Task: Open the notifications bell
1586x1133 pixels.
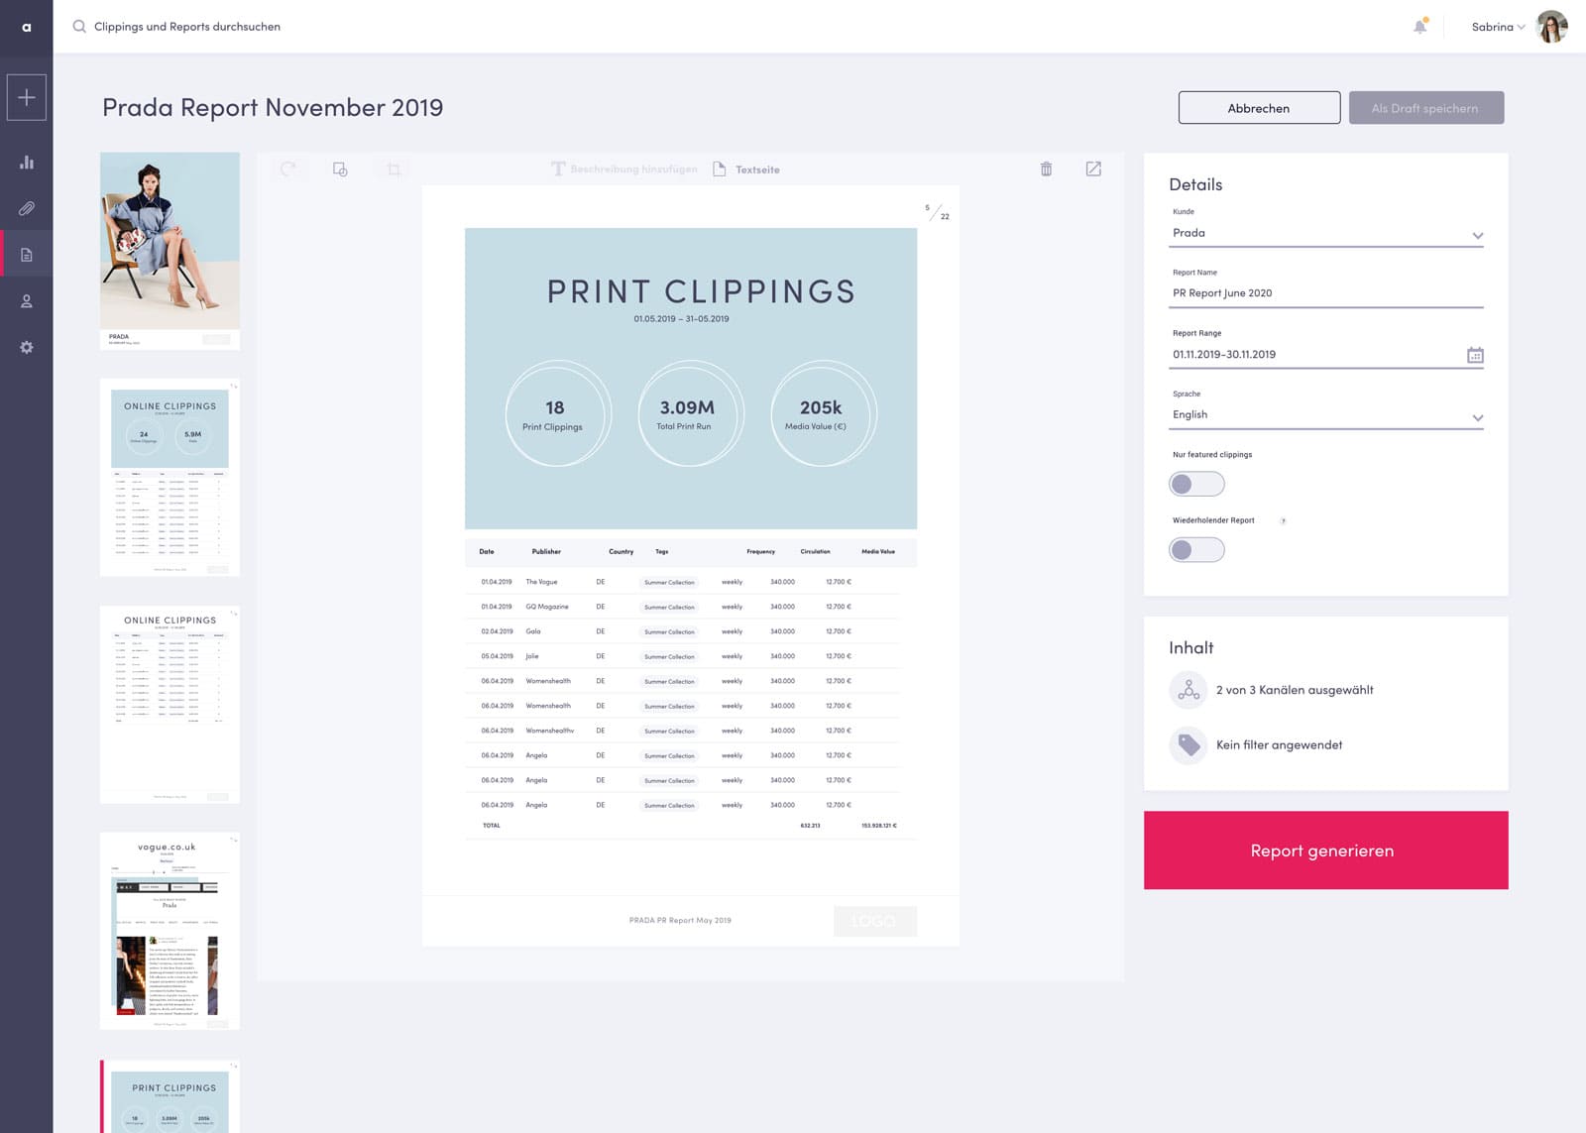Action: tap(1419, 27)
